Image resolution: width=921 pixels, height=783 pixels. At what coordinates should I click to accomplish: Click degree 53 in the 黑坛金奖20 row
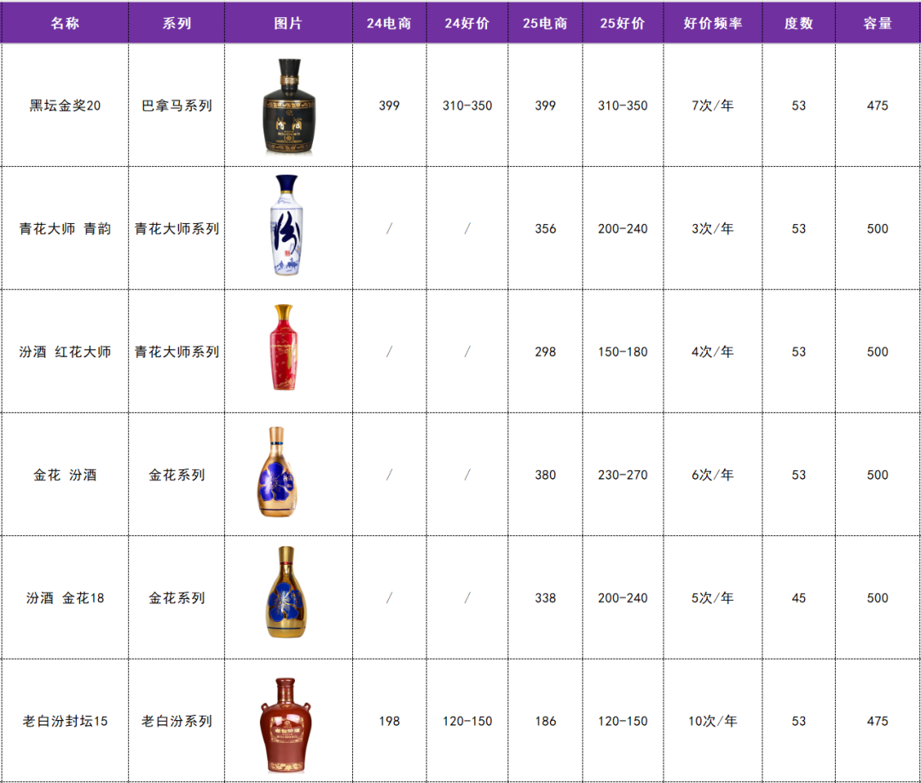[799, 106]
